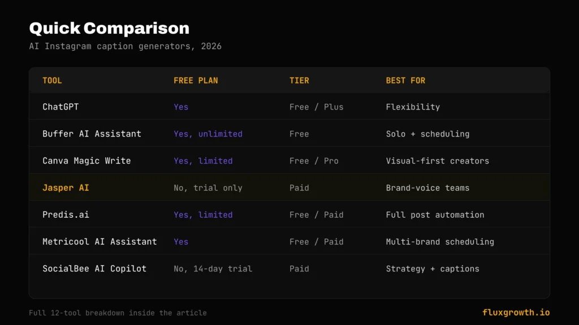Click 'Paid' tier in the SocialBee row
The width and height of the screenshot is (579, 325).
coord(299,269)
